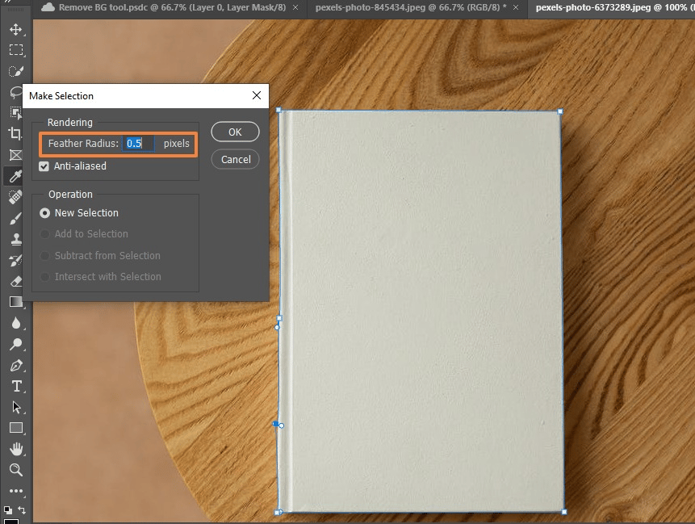Click the Feather Radius input field

138,144
